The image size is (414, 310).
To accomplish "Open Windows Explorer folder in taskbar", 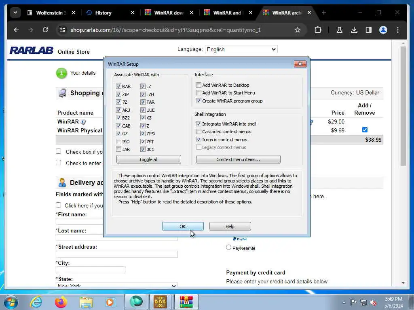I will (86, 302).
